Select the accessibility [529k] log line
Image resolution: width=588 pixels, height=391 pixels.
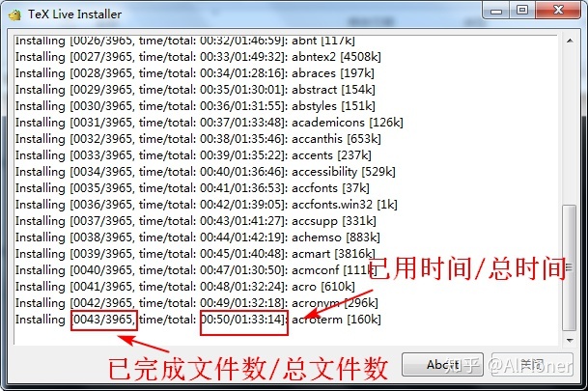click(x=205, y=172)
